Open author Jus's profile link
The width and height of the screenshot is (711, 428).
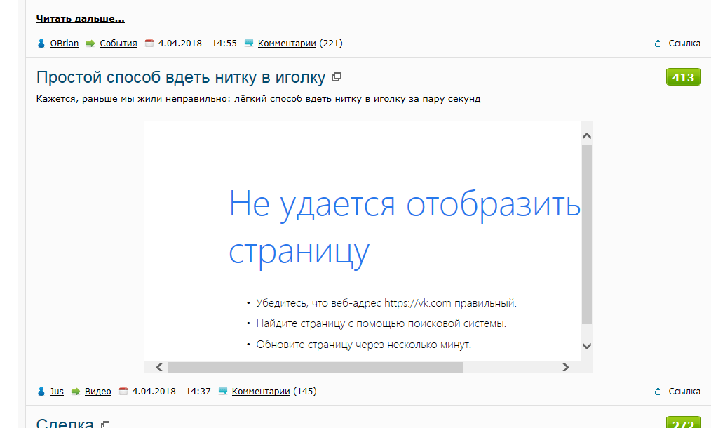point(57,392)
